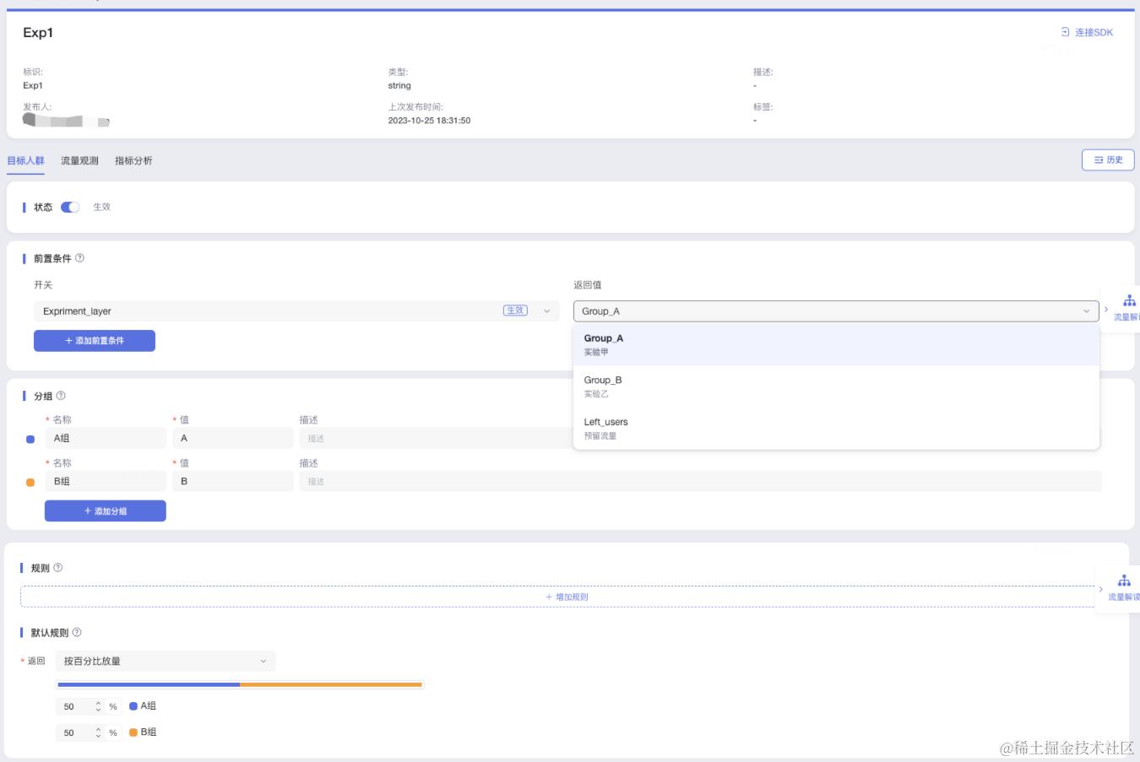Click help icon next to 前置条件
Image resolution: width=1140 pixels, height=762 pixels.
pos(79,258)
